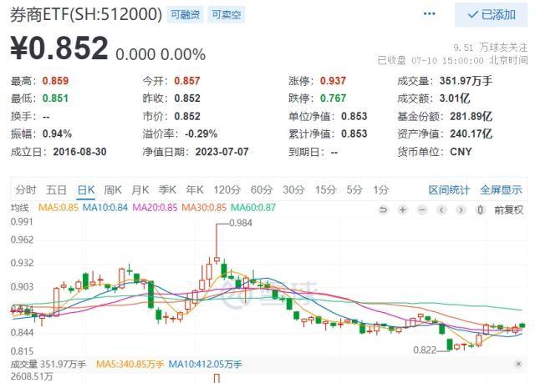
Task: Click the 0.984 high-point candlestick marker
Action: click(241, 224)
